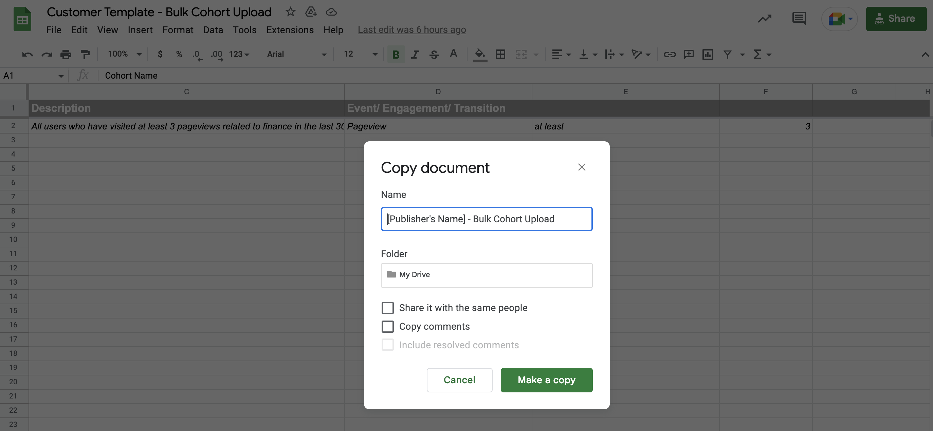Click the undo icon in toolbar

[x=28, y=54]
